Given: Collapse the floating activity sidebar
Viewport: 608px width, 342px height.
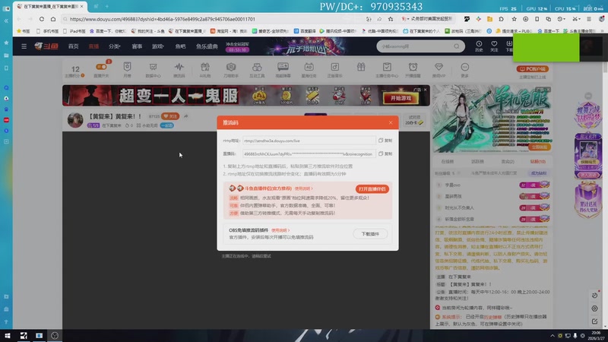Looking at the screenshot, I should click(x=588, y=96).
